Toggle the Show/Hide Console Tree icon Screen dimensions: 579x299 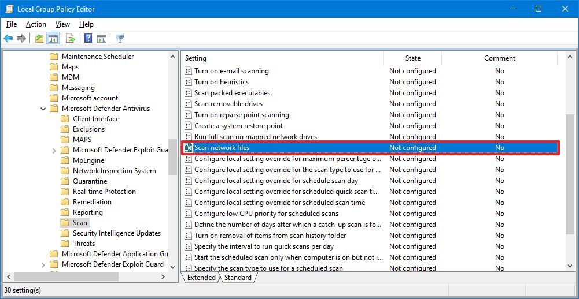coord(53,38)
